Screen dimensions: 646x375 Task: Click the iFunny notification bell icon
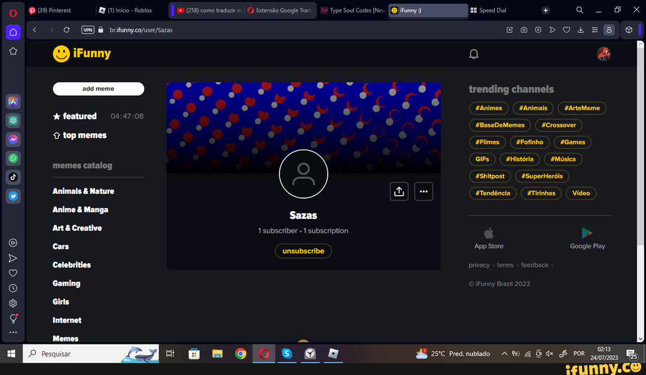pyautogui.click(x=474, y=54)
